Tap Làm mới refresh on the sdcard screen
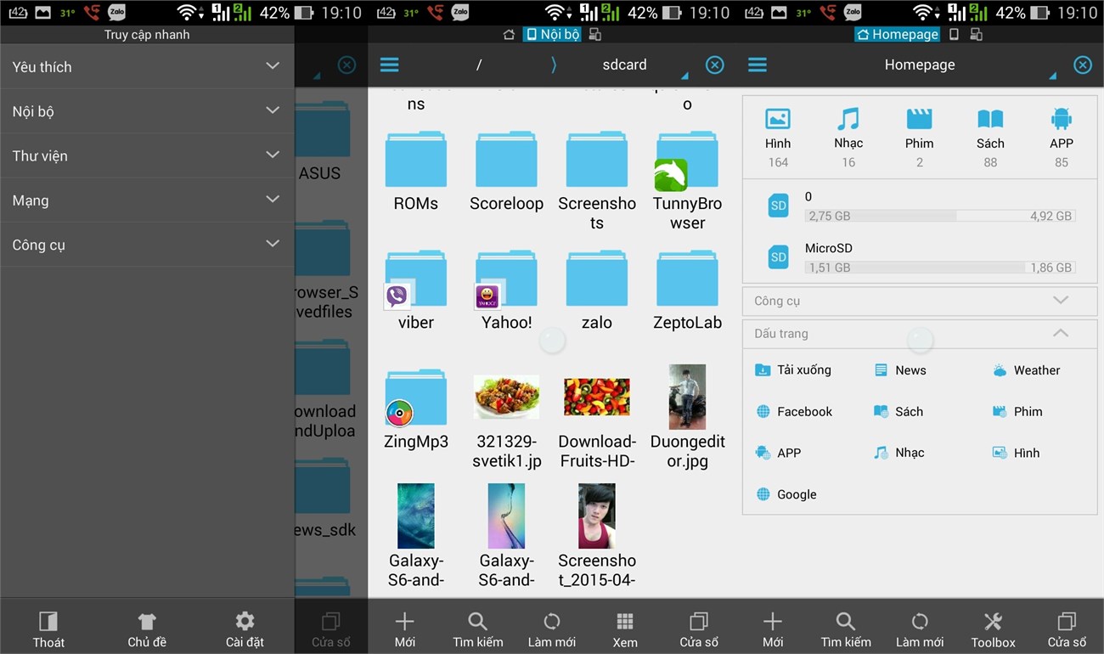 (552, 630)
